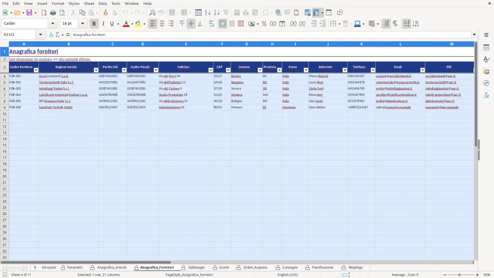494x278 pixels.
Task: Copy selection with the Copy icon
Action: pyautogui.click(x=82, y=13)
